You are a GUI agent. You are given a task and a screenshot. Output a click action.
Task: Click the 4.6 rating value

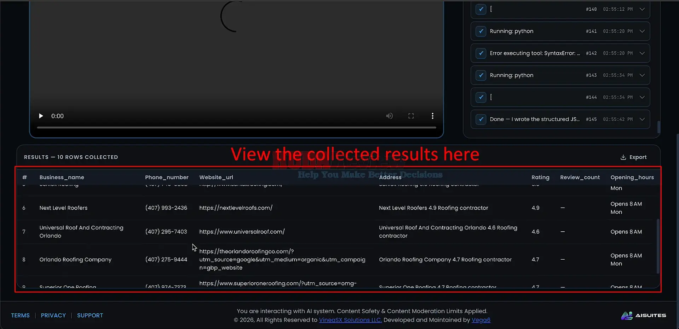tap(535, 232)
